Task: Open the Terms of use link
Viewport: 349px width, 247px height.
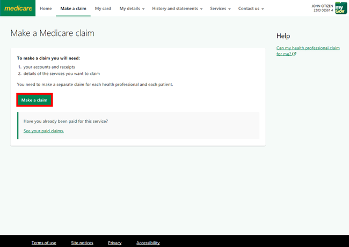Action: pyautogui.click(x=43, y=243)
